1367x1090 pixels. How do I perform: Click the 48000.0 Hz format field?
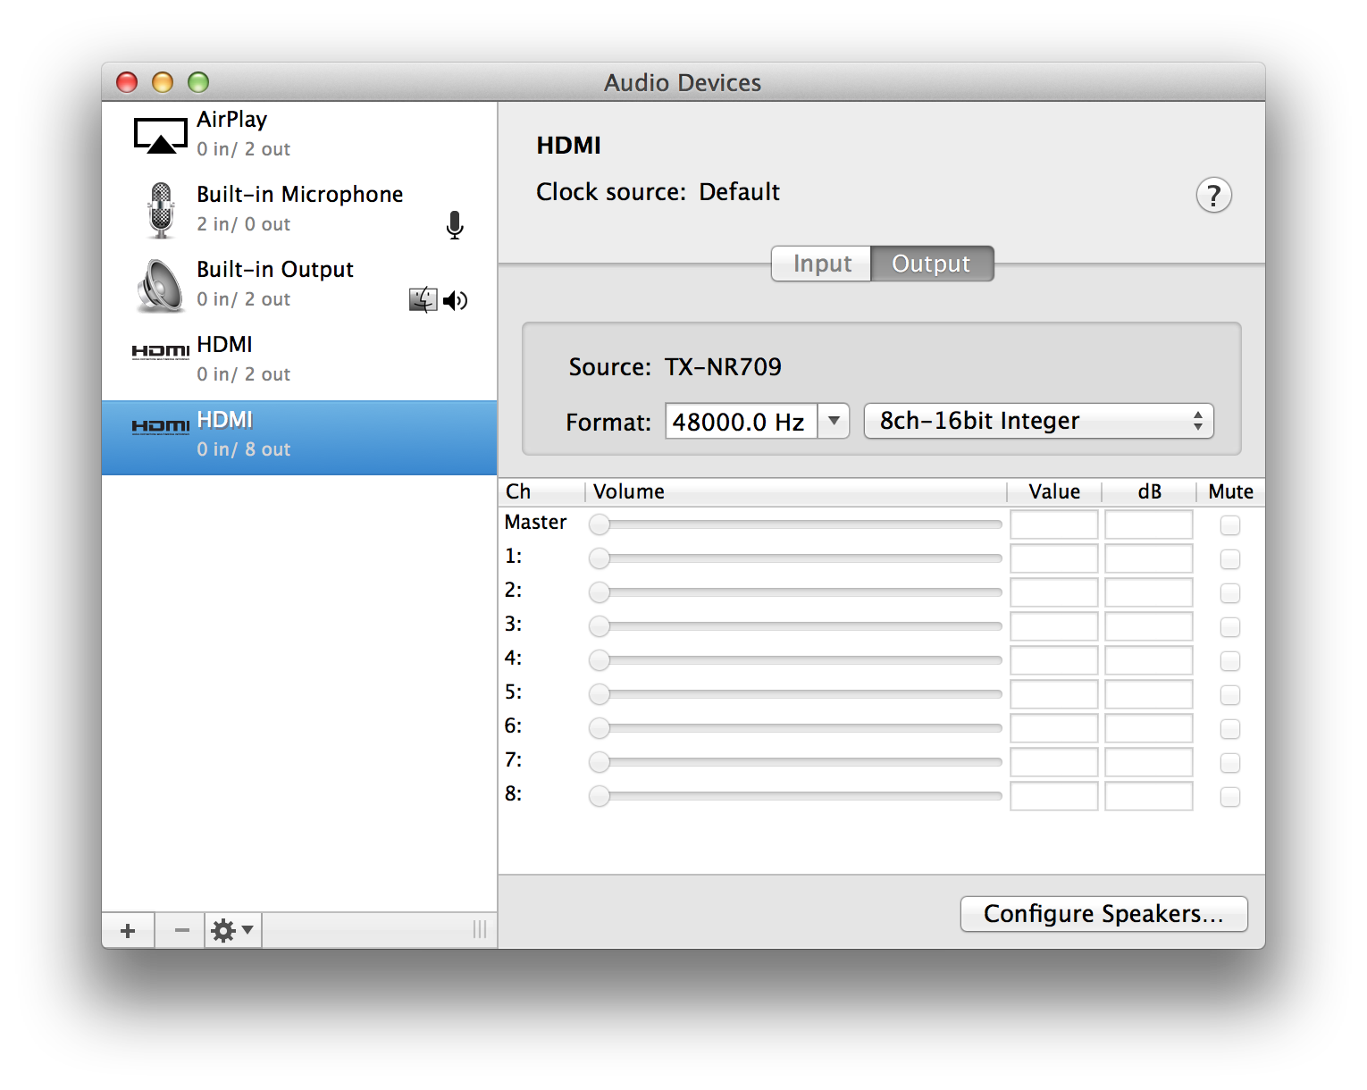pyautogui.click(x=741, y=421)
